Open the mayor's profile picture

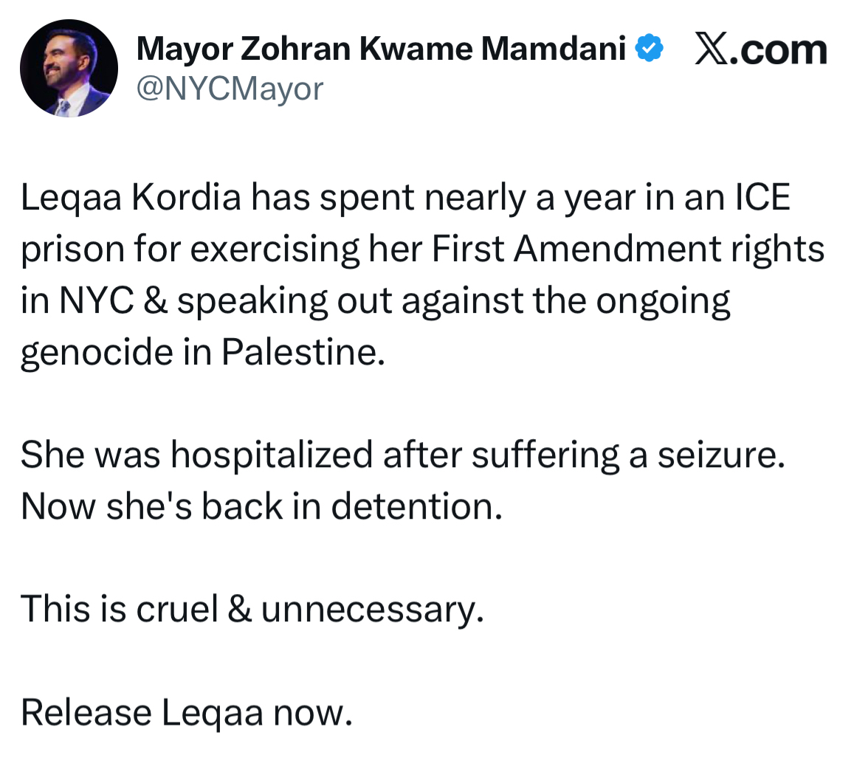69,69
